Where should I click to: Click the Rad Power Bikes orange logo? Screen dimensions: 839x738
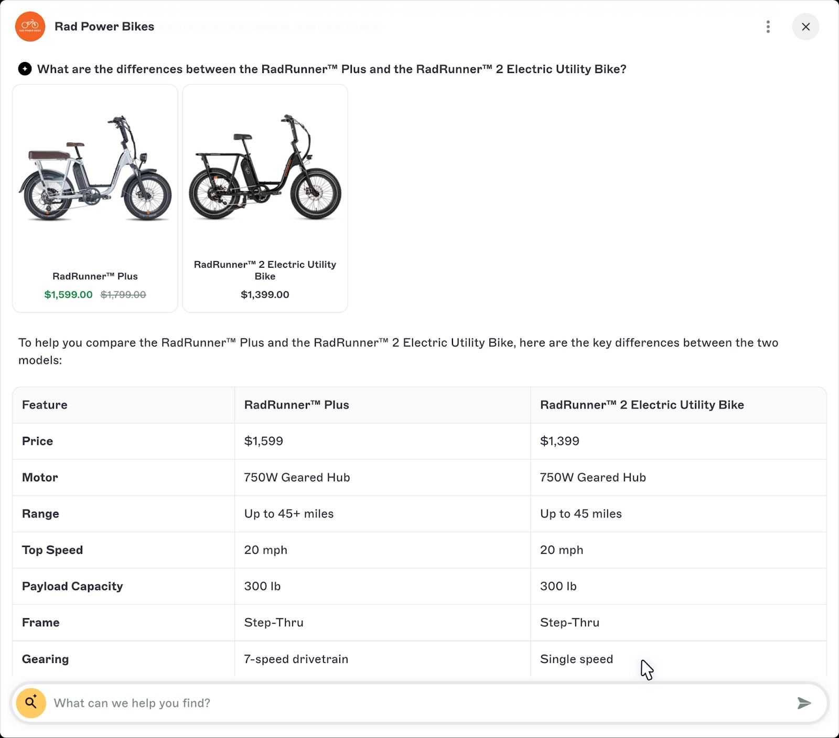30,27
